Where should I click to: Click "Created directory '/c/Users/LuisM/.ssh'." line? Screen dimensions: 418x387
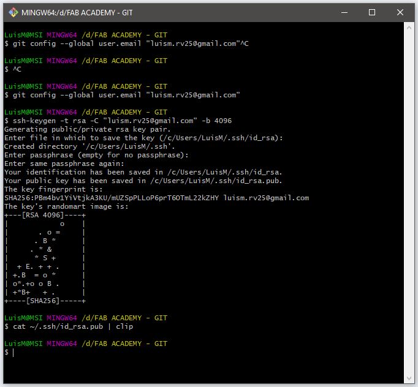pyautogui.click(x=89, y=146)
